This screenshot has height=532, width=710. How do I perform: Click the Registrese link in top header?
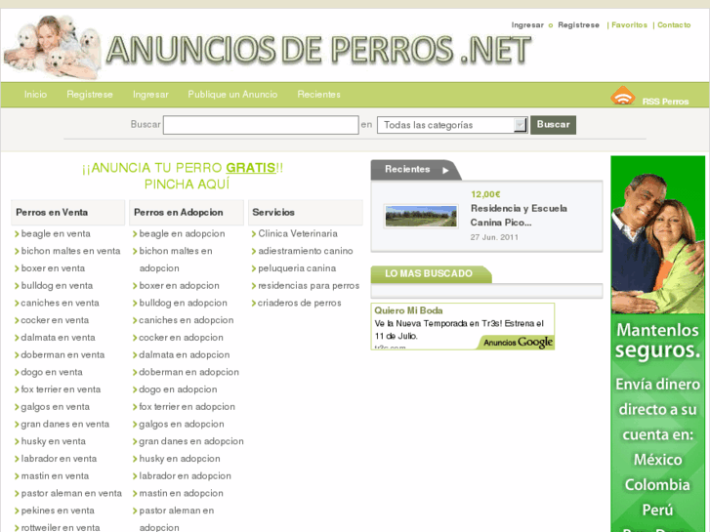pos(578,25)
